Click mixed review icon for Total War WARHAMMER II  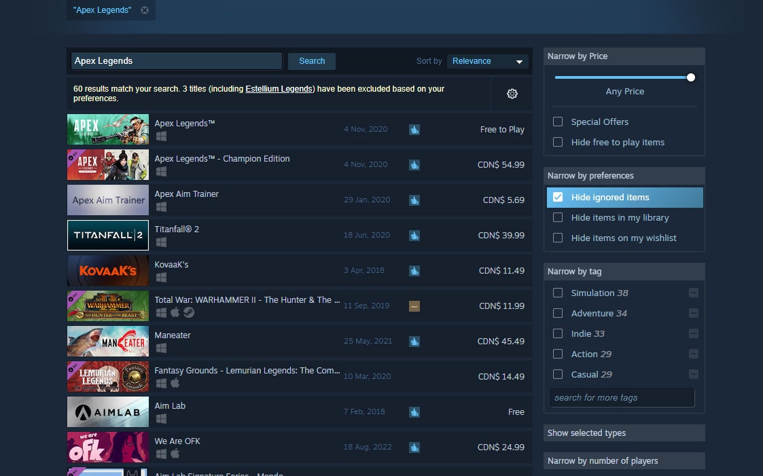point(414,306)
